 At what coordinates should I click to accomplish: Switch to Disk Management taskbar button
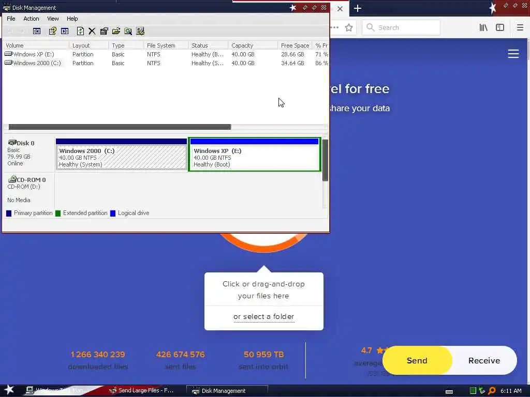(x=227, y=391)
